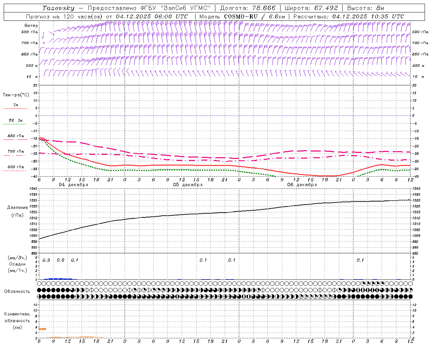Click the Конвективн. label
Image resolution: width=430 pixels, height=344 pixels.
point(17,314)
